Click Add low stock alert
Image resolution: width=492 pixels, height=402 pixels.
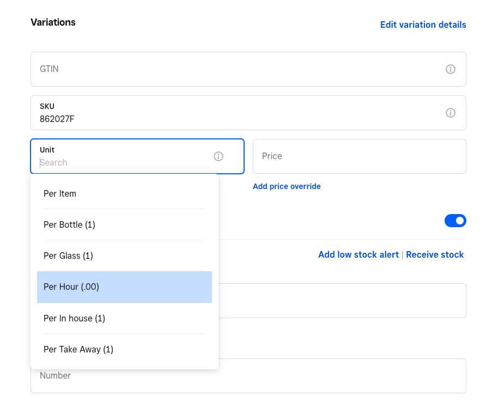click(x=358, y=254)
